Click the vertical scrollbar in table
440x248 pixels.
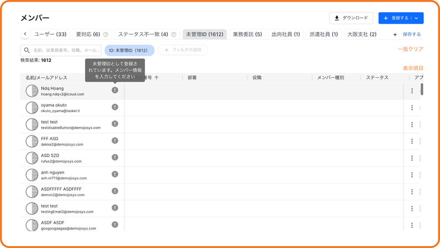pyautogui.click(x=422, y=90)
